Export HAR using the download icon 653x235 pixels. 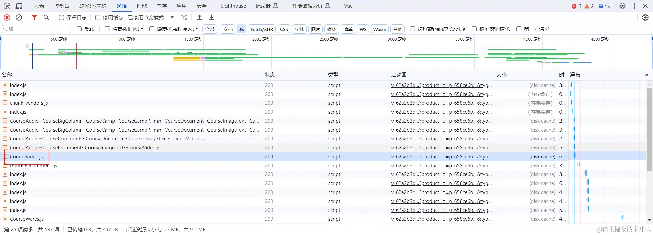click(x=211, y=17)
